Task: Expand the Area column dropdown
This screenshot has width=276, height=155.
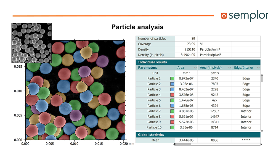Action: [195, 68]
